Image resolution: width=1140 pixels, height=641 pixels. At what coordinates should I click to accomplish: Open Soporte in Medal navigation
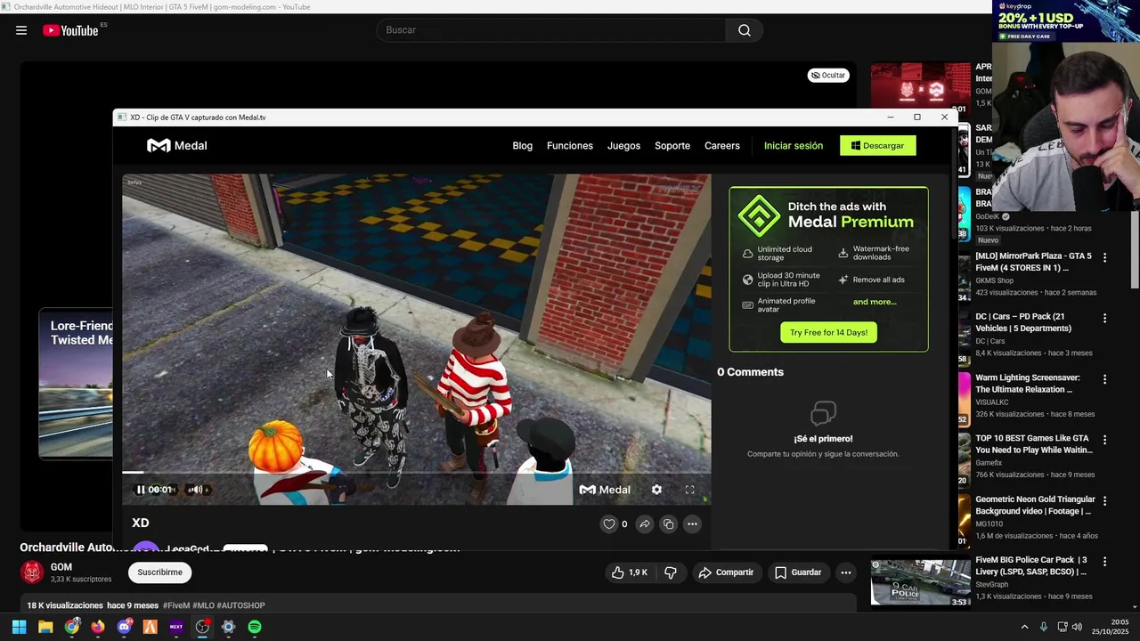672,146
